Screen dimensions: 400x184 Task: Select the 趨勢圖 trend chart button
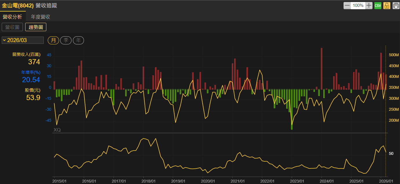coord(36,27)
